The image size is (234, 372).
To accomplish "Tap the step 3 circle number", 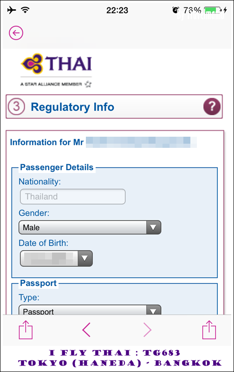I will [x=16, y=106].
